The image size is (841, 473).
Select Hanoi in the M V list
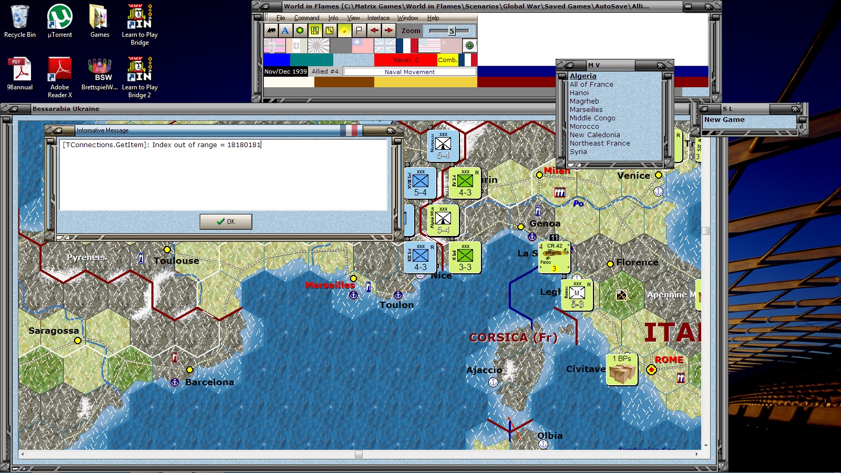579,92
